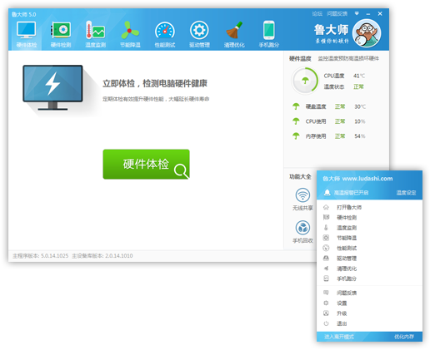The width and height of the screenshot is (430, 350).
Task: Select 退出 from the tray menu
Action: (x=342, y=323)
